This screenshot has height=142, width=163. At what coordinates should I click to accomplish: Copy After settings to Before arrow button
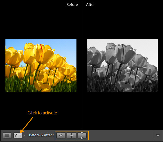(x=71, y=135)
